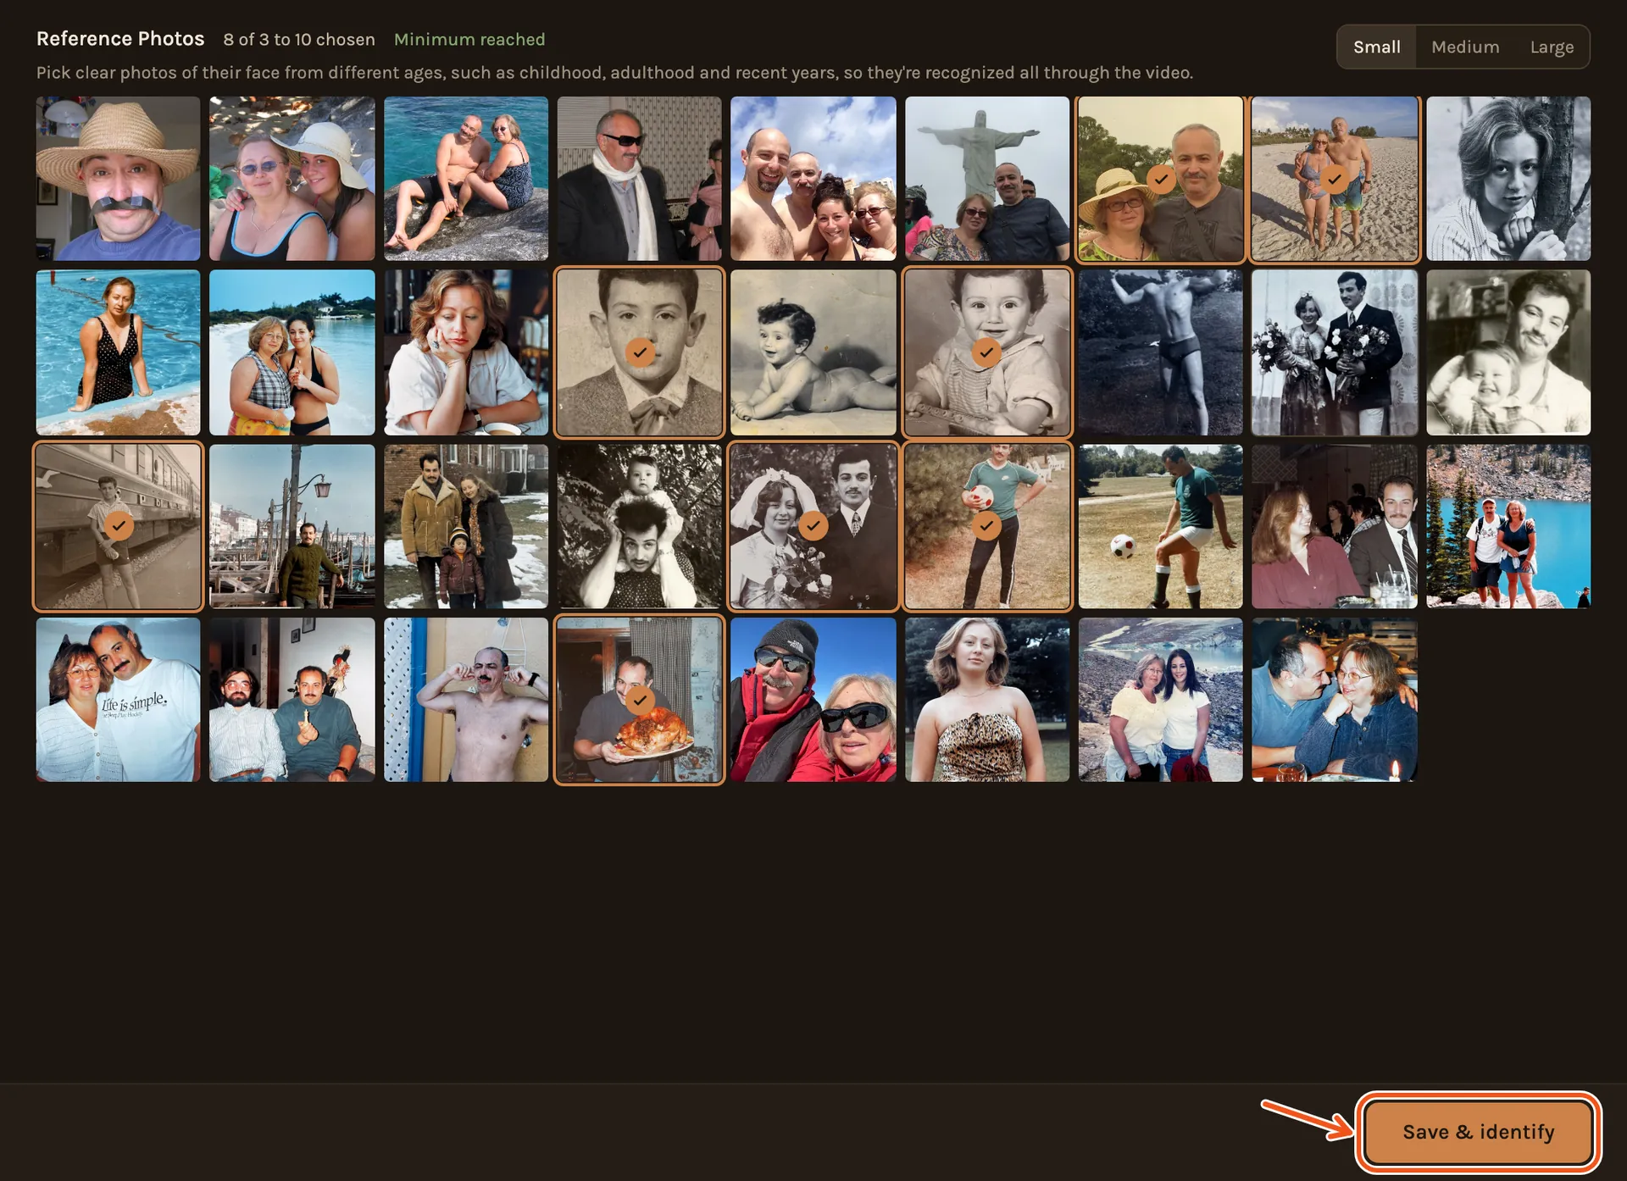The width and height of the screenshot is (1627, 1181).
Task: Switch to Large thumbnail size
Action: [1552, 47]
